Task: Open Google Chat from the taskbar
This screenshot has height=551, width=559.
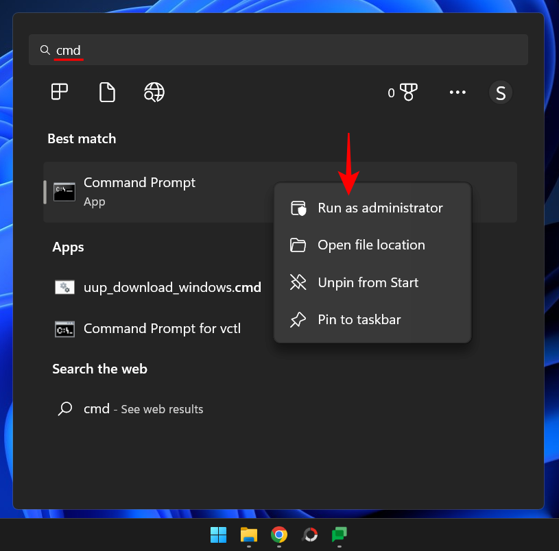Action: (340, 535)
